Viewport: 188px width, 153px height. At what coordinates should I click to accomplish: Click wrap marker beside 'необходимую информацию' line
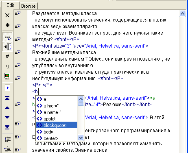(x=17, y=78)
